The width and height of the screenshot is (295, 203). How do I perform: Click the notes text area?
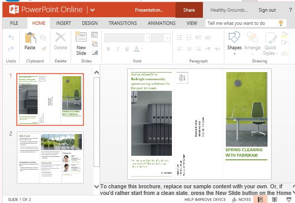(195, 189)
